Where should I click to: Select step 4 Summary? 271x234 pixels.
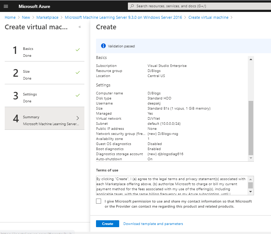click(x=45, y=118)
